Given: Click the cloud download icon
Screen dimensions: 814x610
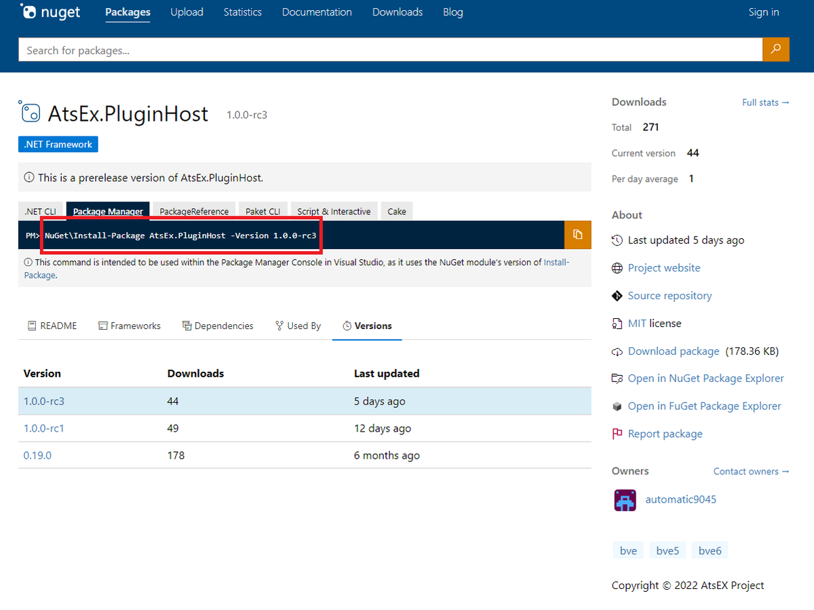Looking at the screenshot, I should [x=617, y=351].
